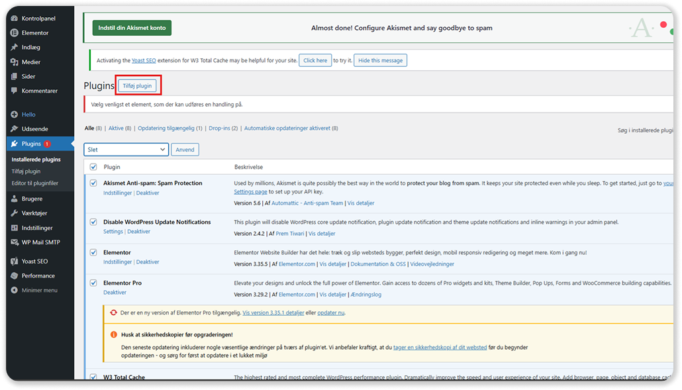Filter plugins by Alle

[x=89, y=128]
